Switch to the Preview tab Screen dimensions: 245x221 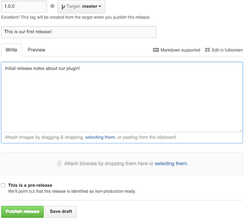click(x=36, y=49)
